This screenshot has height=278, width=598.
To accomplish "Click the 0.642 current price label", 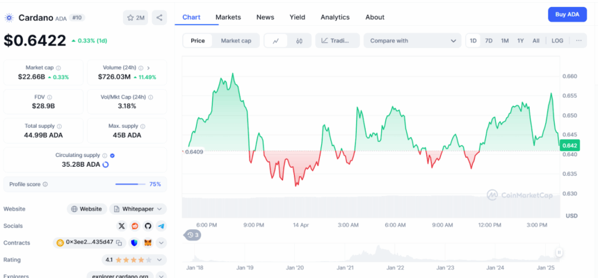I will click(x=569, y=145).
